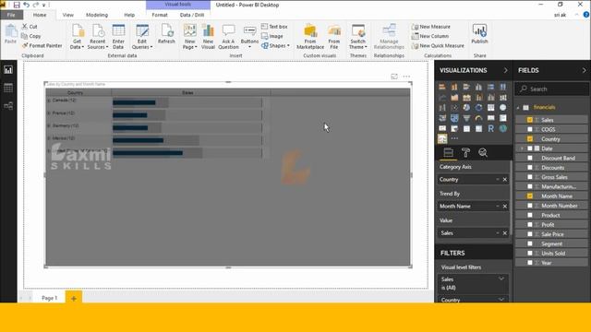Uncheck the Month Name field checkbox
The width and height of the screenshot is (591, 332).
coord(530,196)
